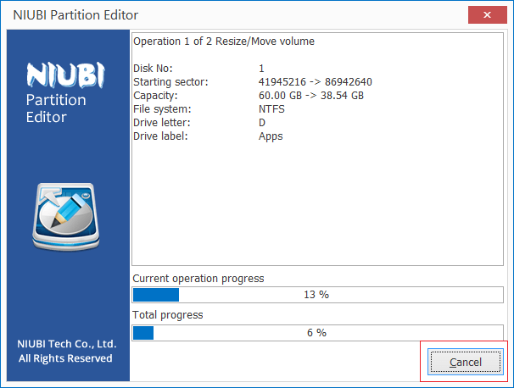
Task: Click the 13 % progress text
Action: tap(316, 295)
